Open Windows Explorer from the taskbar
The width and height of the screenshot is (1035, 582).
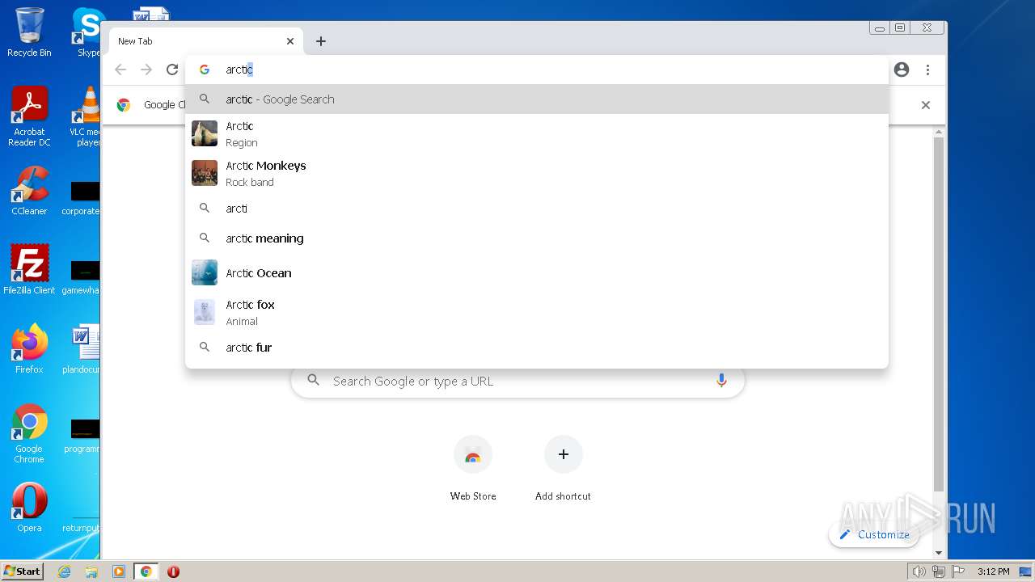pyautogui.click(x=91, y=571)
